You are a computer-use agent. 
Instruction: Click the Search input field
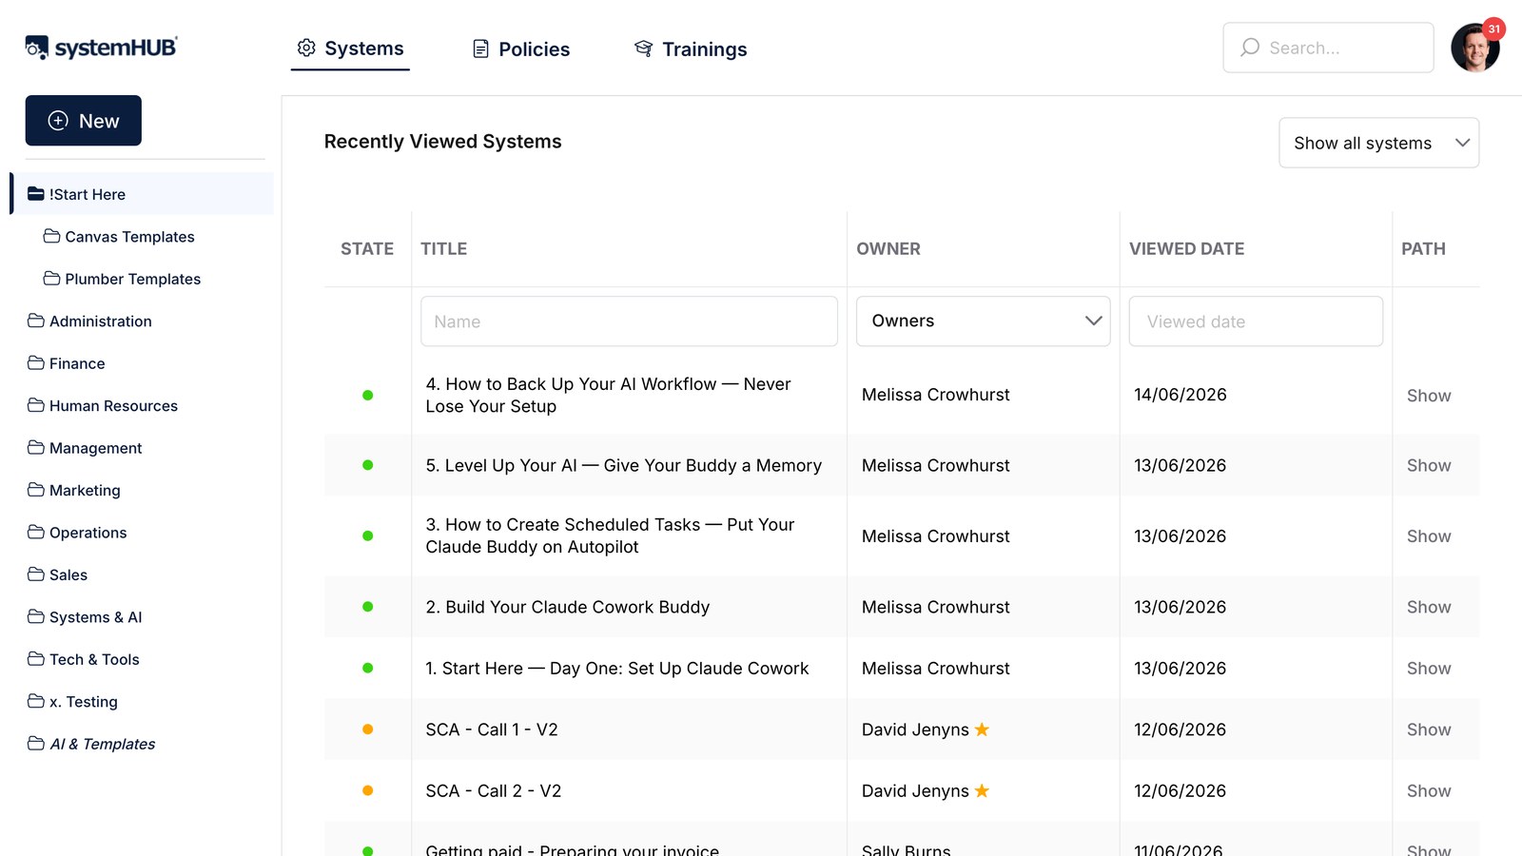(x=1328, y=48)
